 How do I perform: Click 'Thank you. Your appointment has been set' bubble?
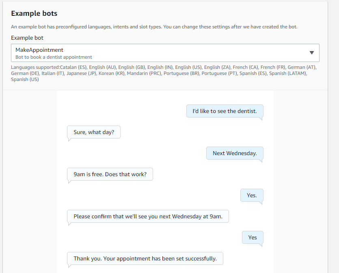pyautogui.click(x=145, y=258)
